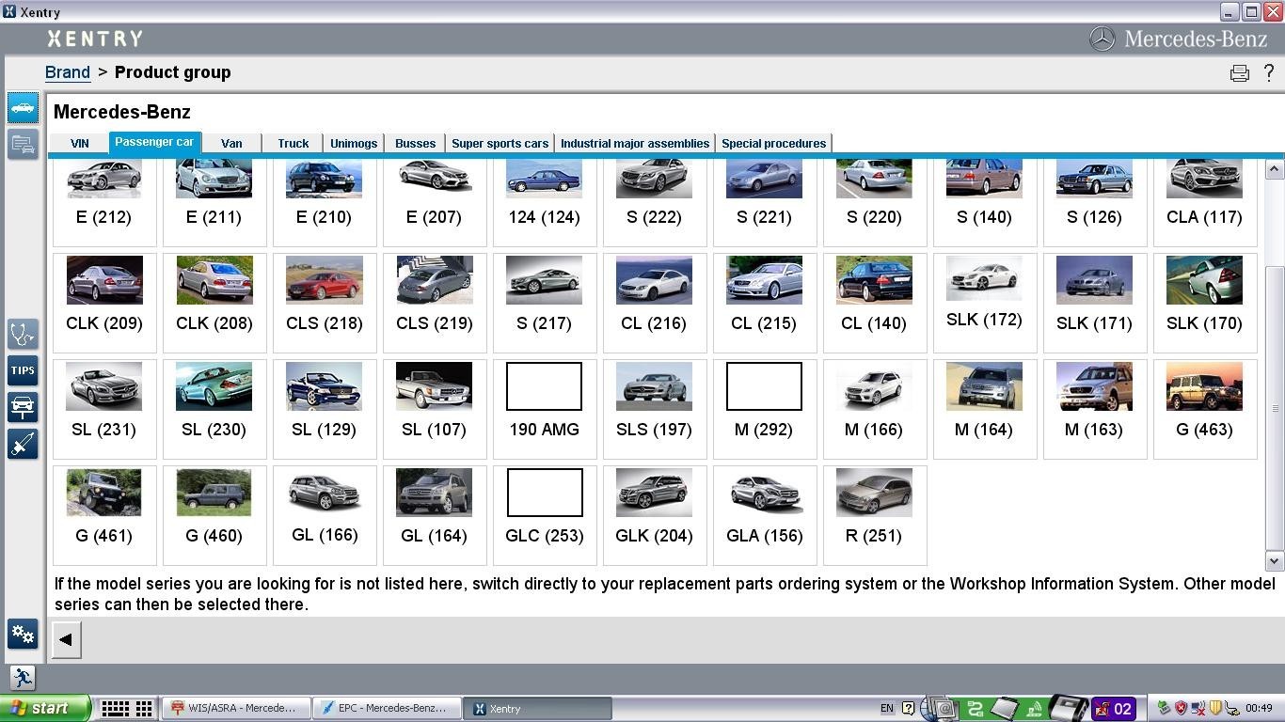Open the TIPS sidebar icon
Image resolution: width=1285 pixels, height=722 pixels.
(23, 370)
